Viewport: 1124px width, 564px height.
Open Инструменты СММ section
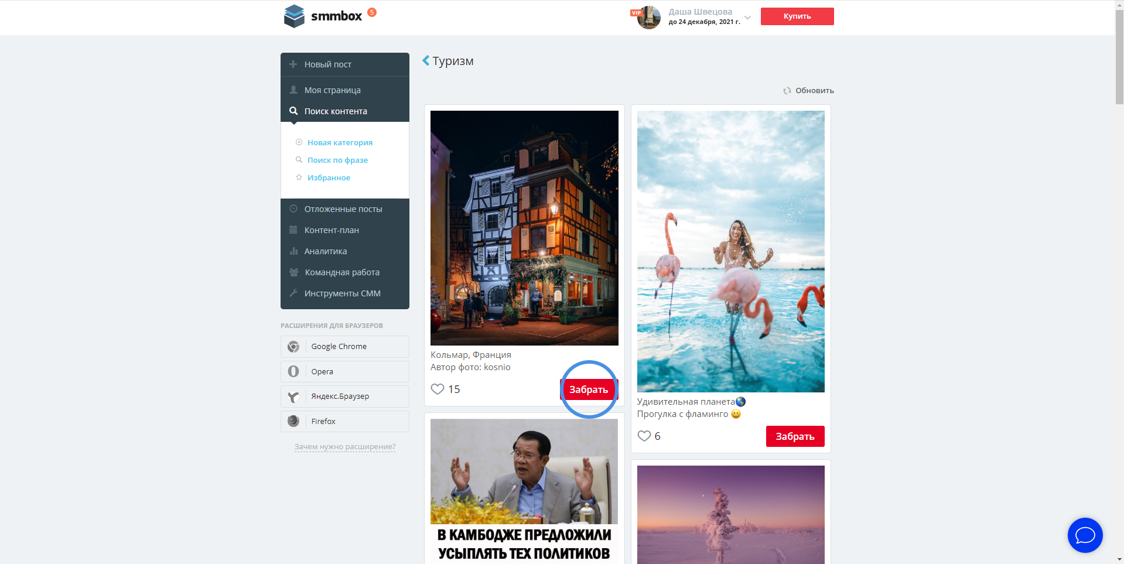(x=345, y=293)
